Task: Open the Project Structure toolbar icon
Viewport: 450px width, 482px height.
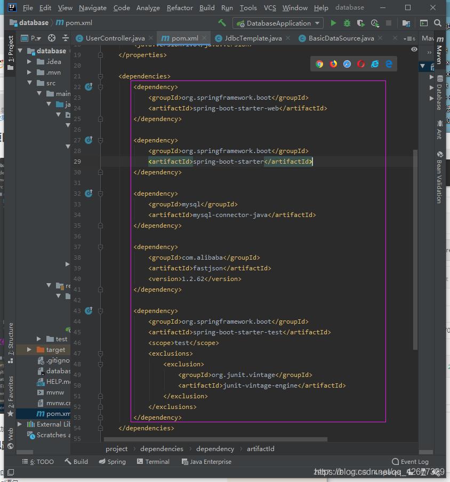Action: (406, 23)
